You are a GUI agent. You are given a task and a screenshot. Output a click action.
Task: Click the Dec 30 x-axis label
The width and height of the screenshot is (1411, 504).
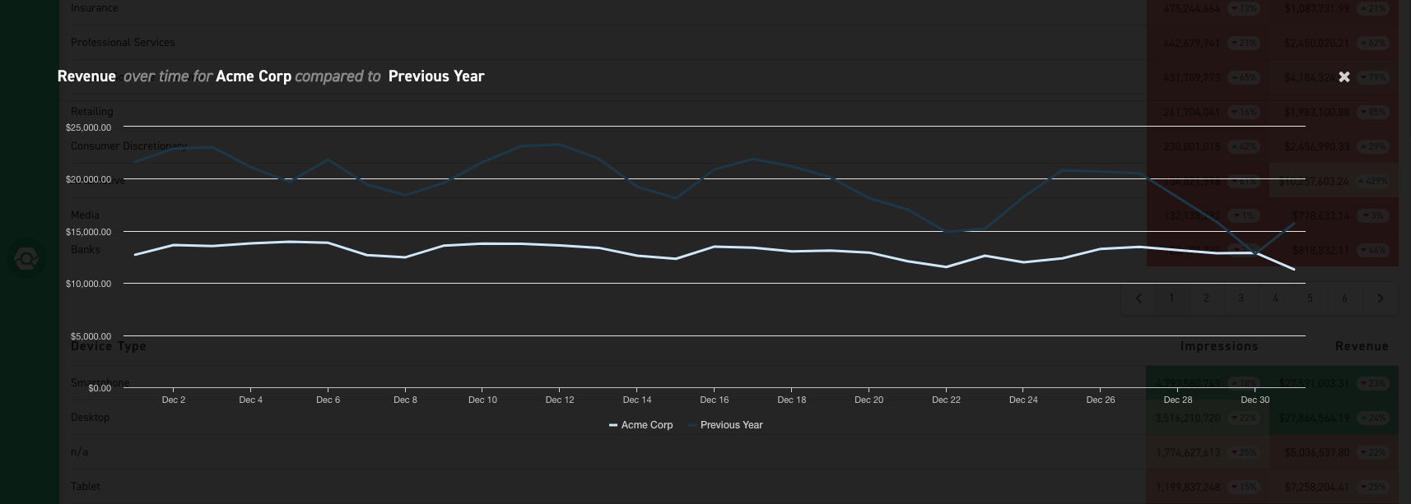(1255, 400)
